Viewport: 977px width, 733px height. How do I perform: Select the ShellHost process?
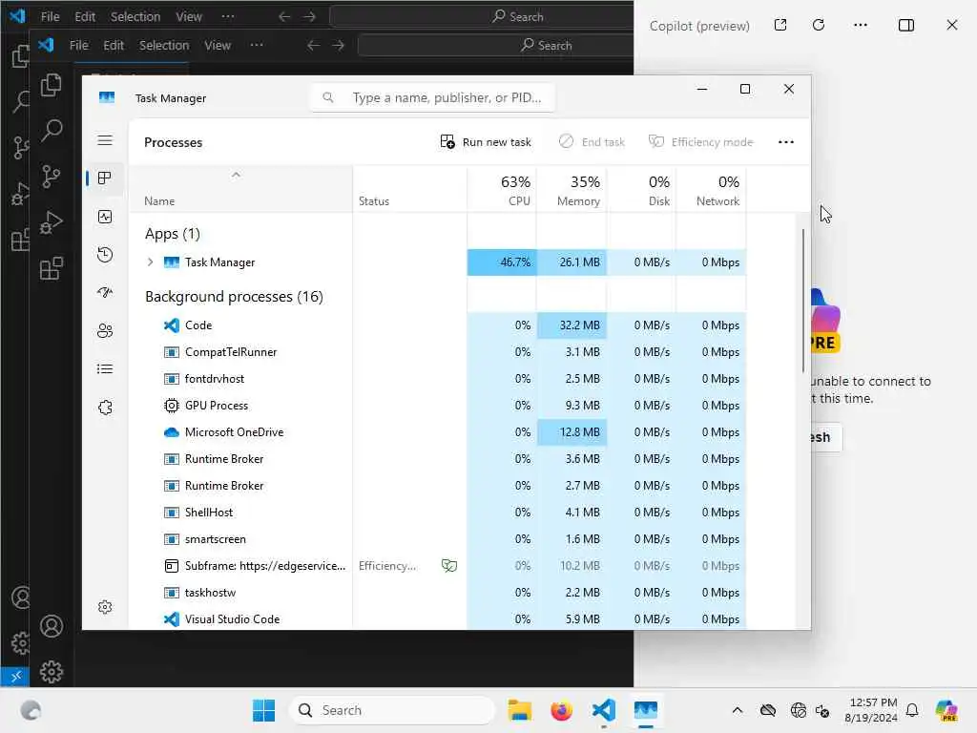click(437, 513)
